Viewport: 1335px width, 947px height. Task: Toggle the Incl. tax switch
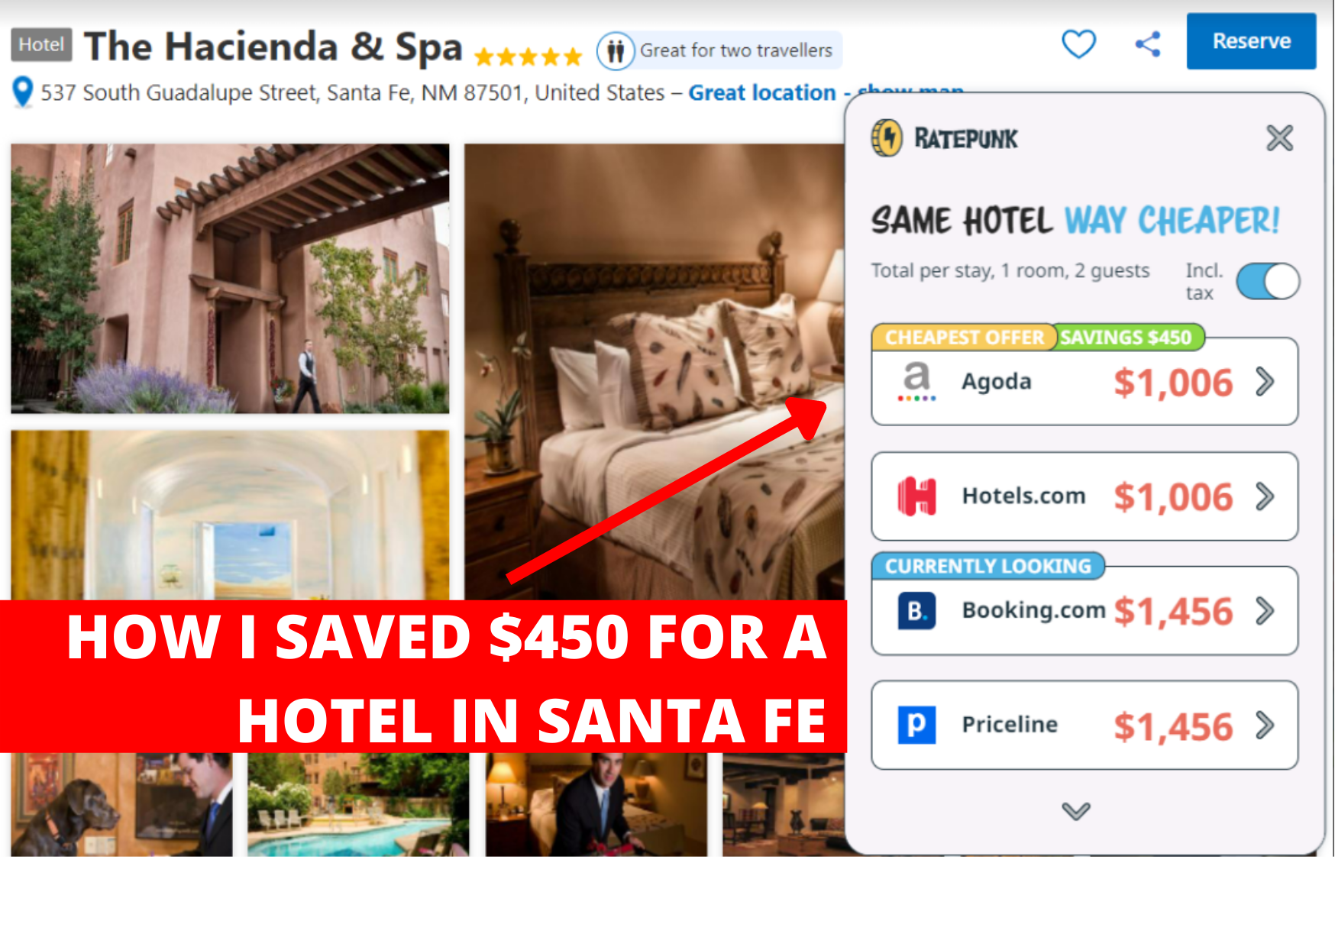[x=1268, y=281]
